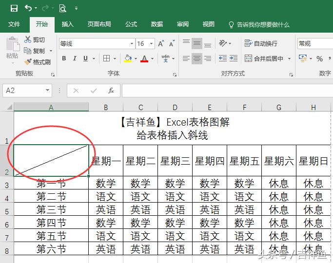Click the Select All corner triangle

pos(9,107)
